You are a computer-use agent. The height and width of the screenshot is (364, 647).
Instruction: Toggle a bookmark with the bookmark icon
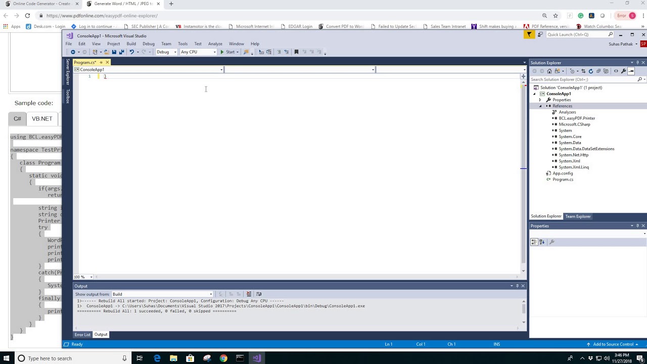pos(296,52)
